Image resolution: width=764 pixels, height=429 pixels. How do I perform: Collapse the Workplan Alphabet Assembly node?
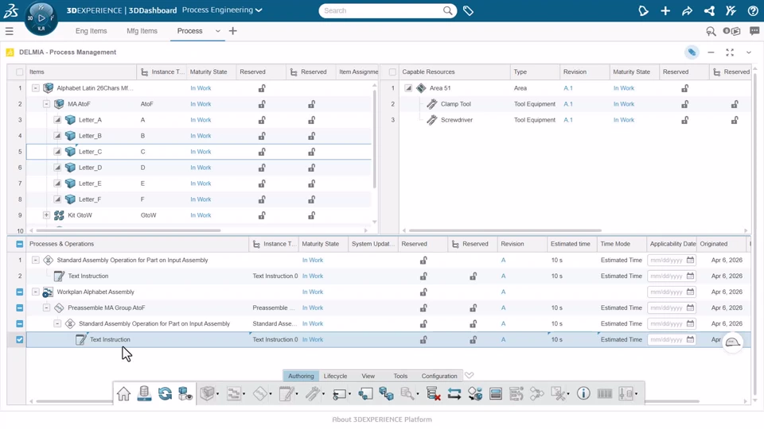pos(36,292)
